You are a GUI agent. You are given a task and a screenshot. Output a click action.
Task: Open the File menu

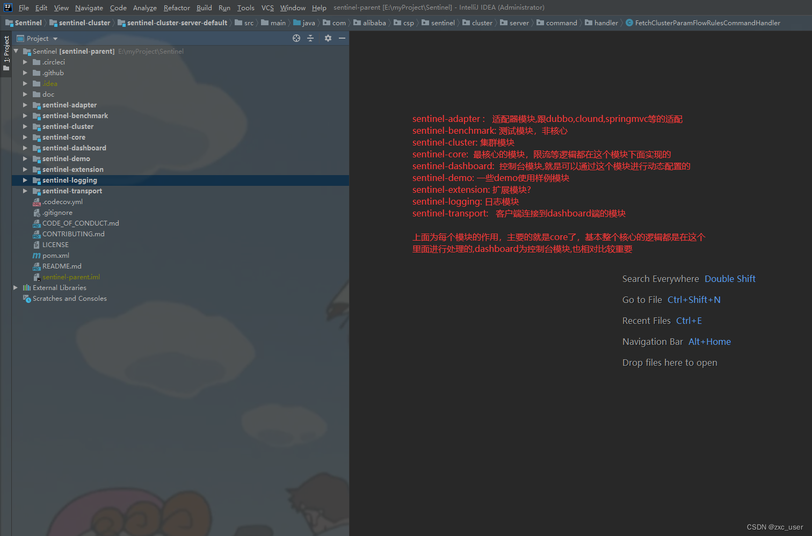pyautogui.click(x=24, y=8)
